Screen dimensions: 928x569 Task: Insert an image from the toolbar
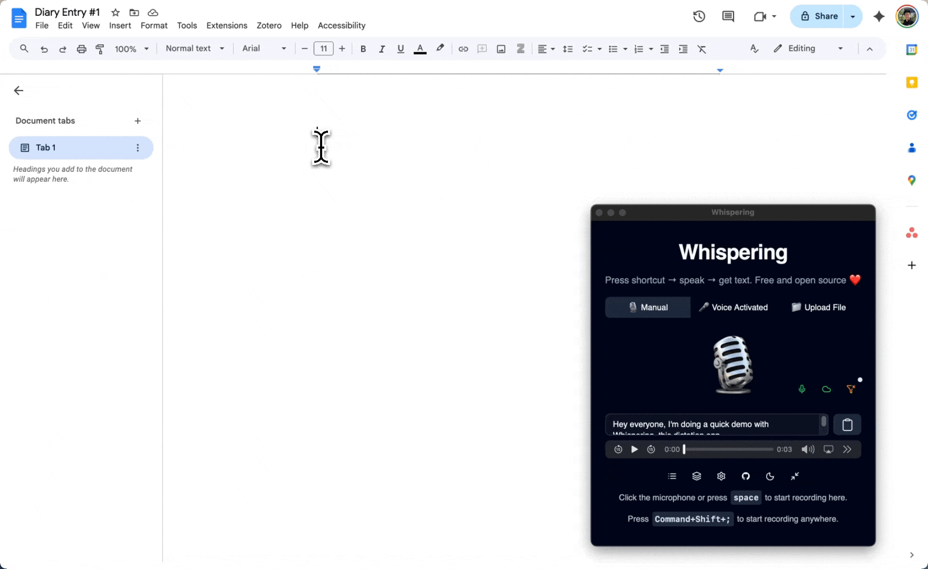(x=501, y=49)
